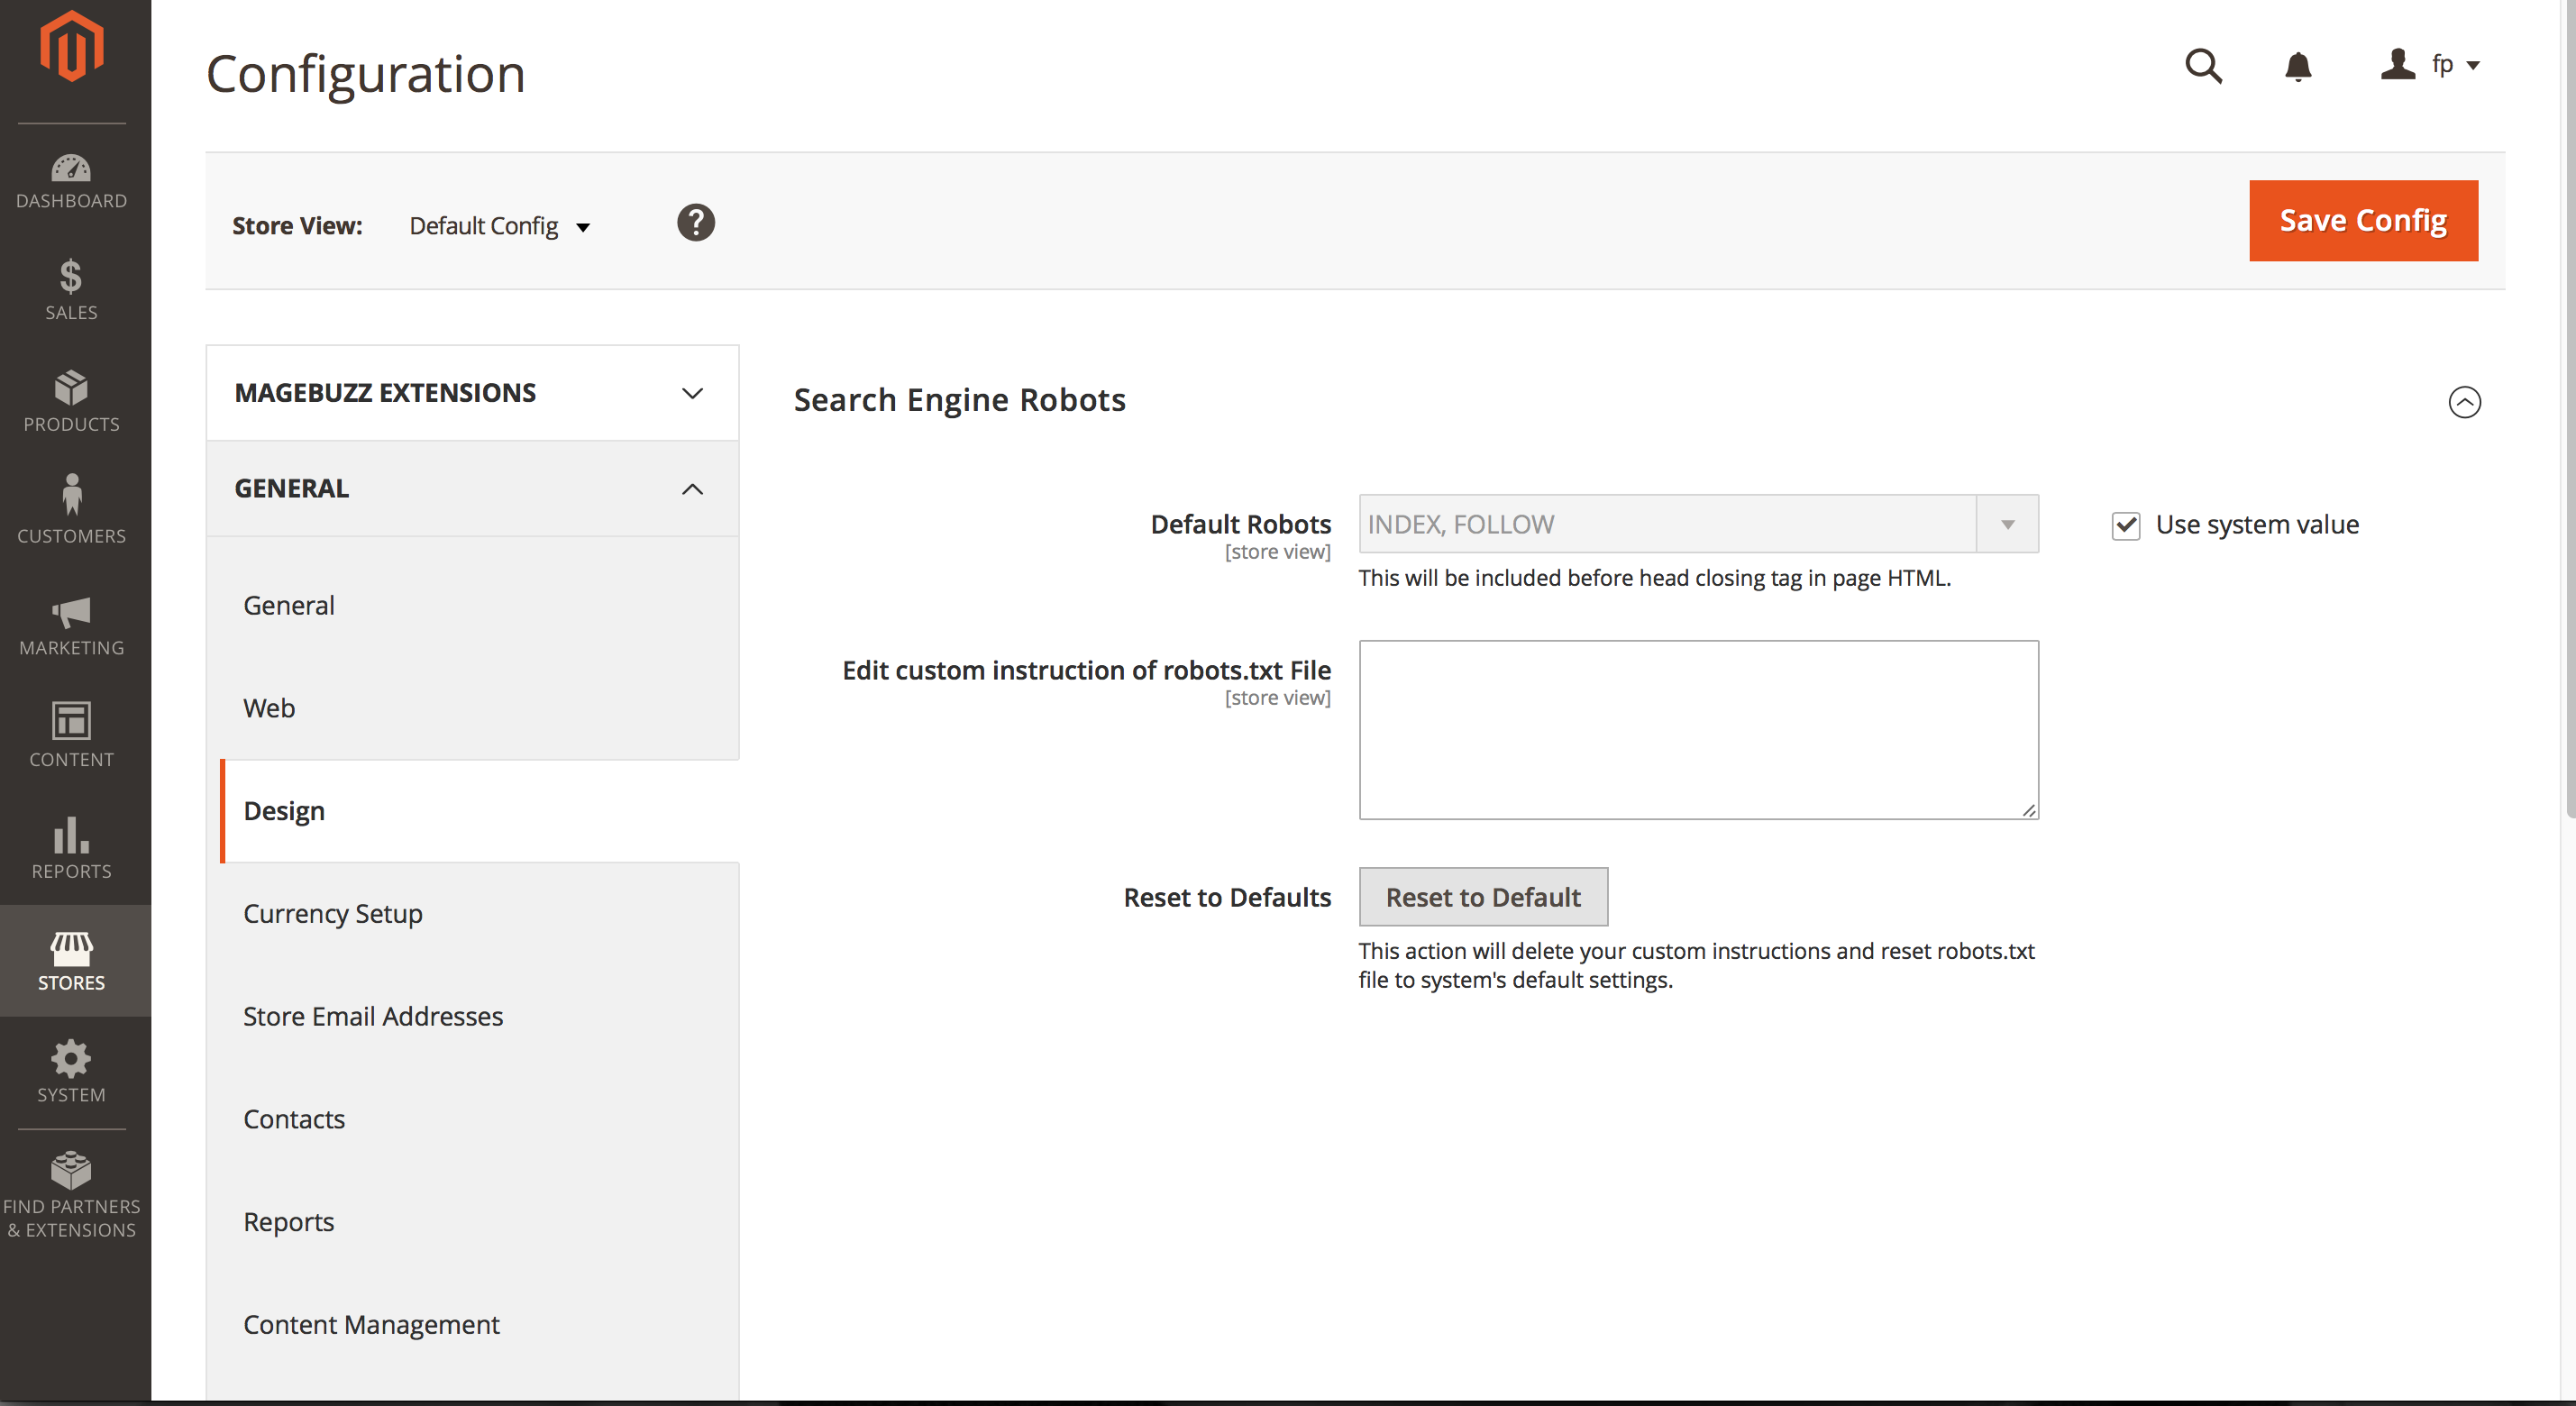Click the Magento logo
Screen dimensions: 2576x1406
click(x=71, y=44)
